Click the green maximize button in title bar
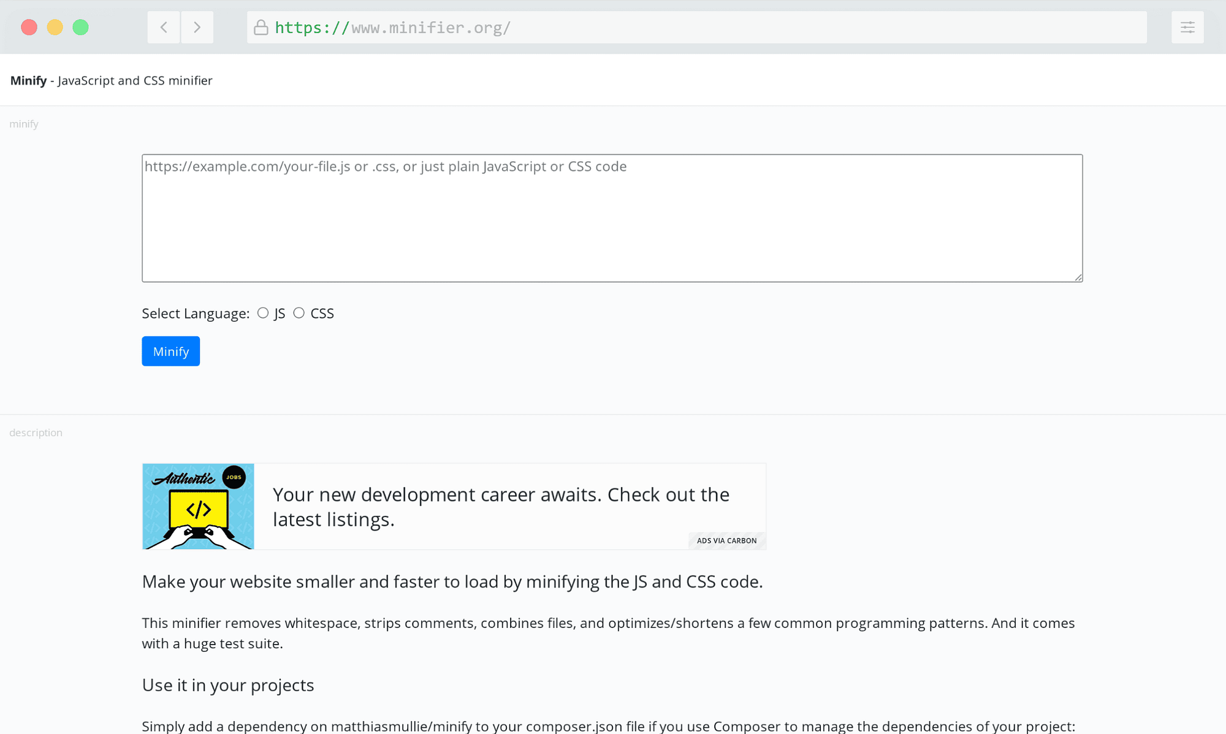The width and height of the screenshot is (1226, 734). coord(80,26)
